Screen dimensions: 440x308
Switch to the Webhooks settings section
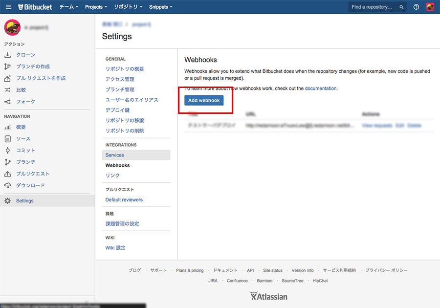[x=117, y=165]
